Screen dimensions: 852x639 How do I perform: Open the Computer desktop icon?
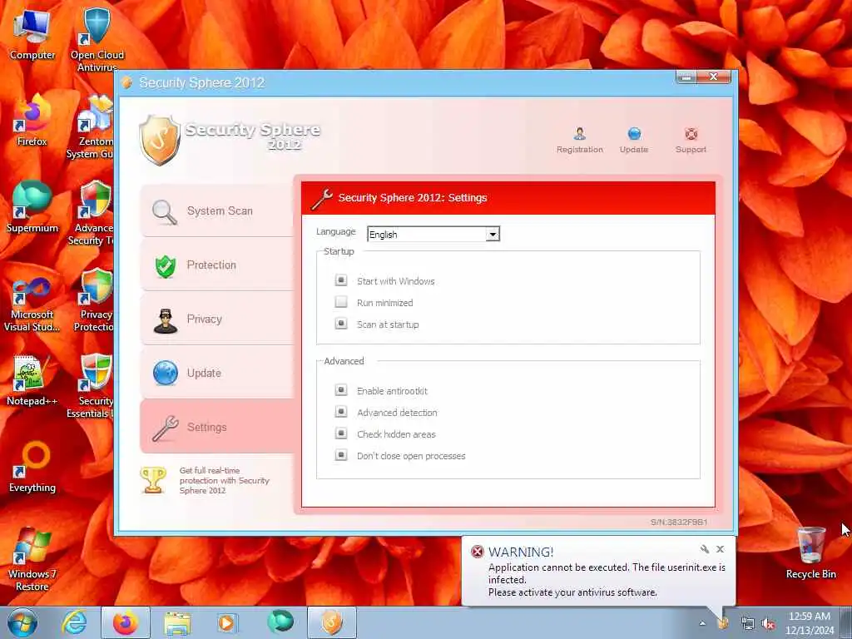32,34
